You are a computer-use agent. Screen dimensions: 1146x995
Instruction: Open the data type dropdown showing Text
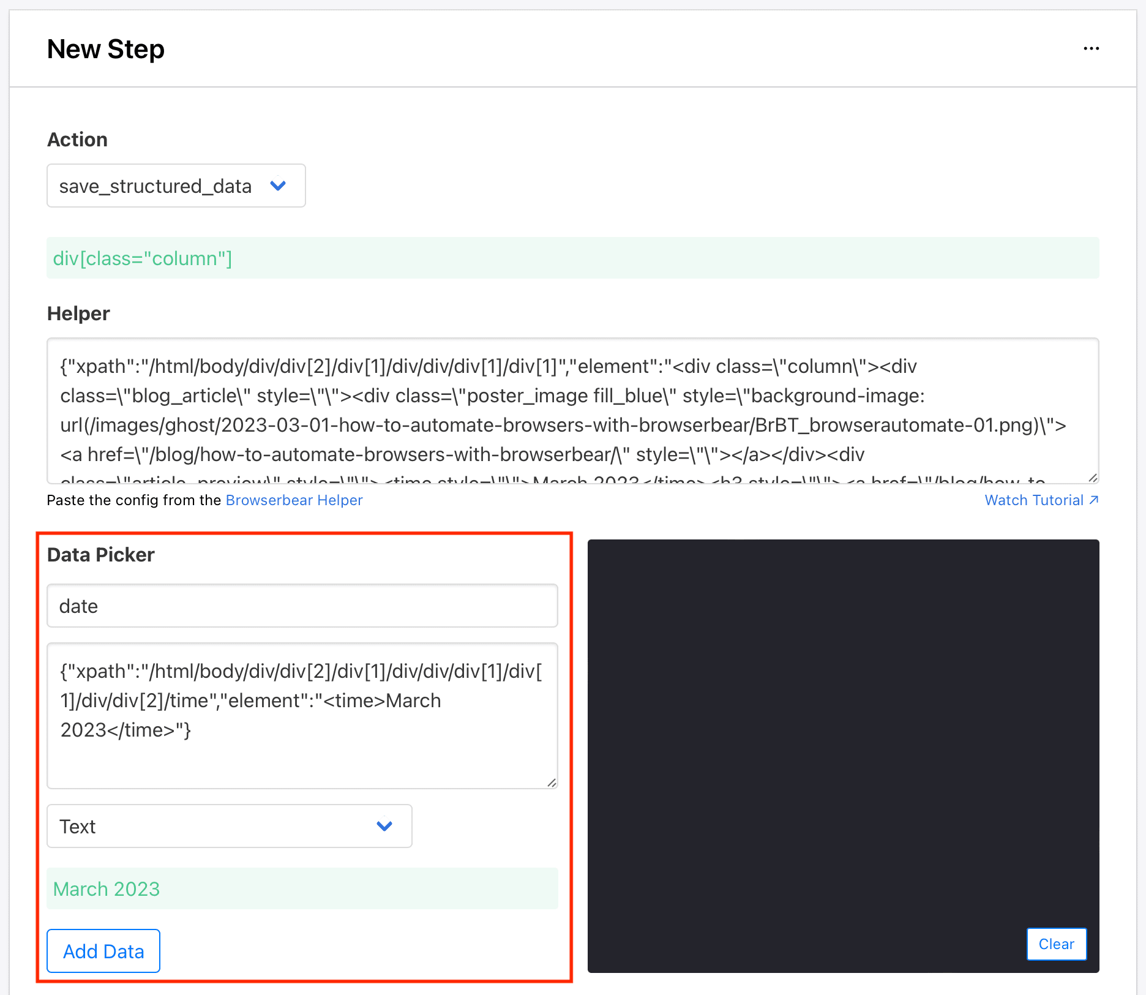point(230,826)
